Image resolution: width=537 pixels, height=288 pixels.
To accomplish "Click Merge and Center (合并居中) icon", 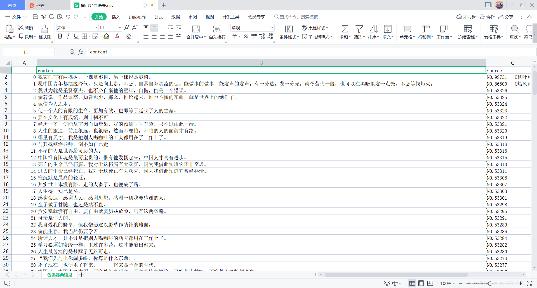I will pos(196,29).
